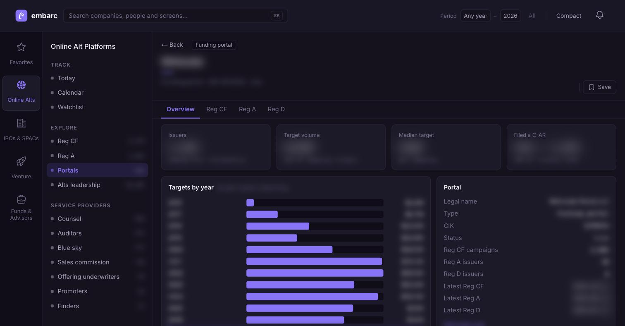Open Auditors service providers
The width and height of the screenshot is (625, 326).
(97, 233)
